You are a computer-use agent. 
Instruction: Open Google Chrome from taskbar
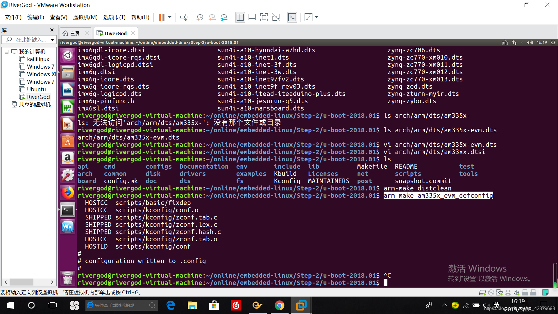[280, 305]
